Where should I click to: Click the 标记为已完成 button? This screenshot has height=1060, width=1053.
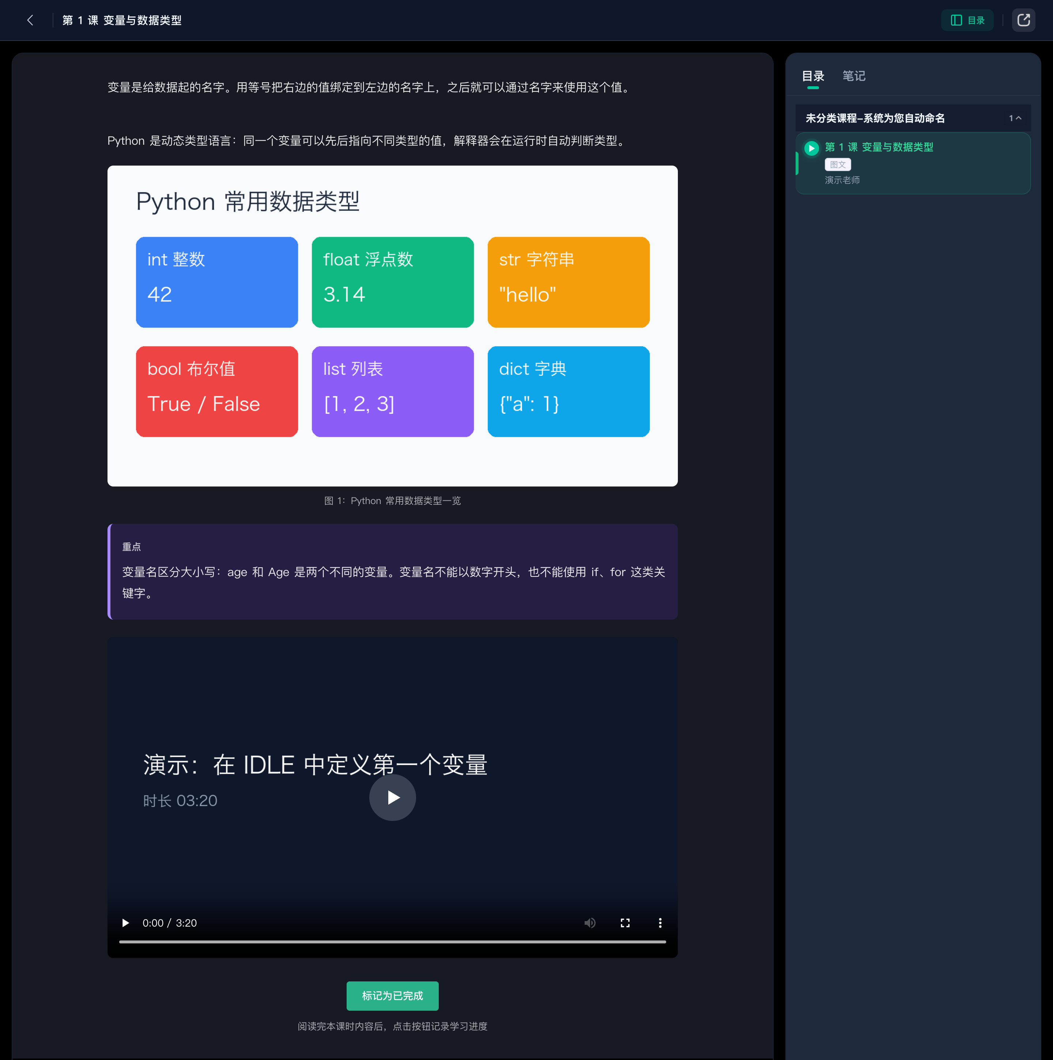(x=392, y=995)
